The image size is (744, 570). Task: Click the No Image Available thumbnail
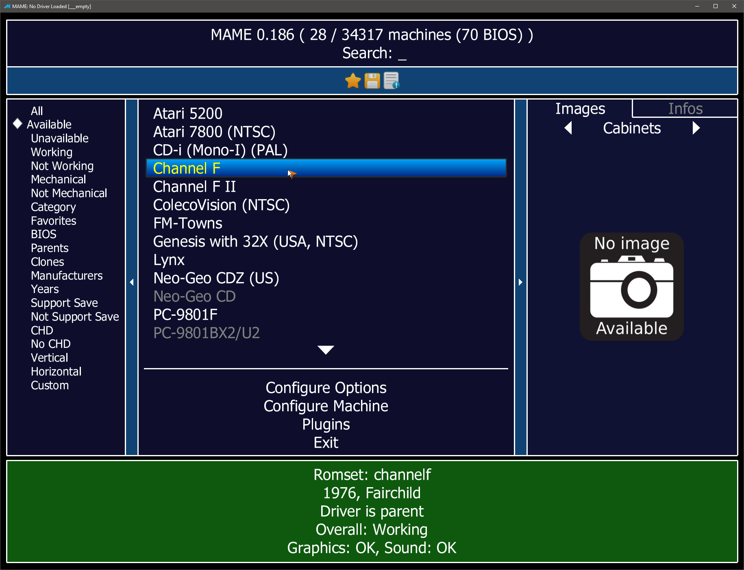coord(631,286)
